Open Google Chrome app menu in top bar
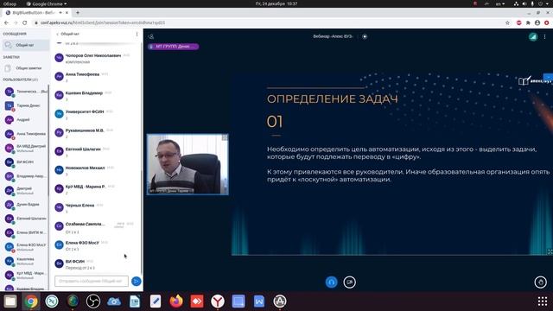Screen dimensions: 553x311 (x=47, y=3)
